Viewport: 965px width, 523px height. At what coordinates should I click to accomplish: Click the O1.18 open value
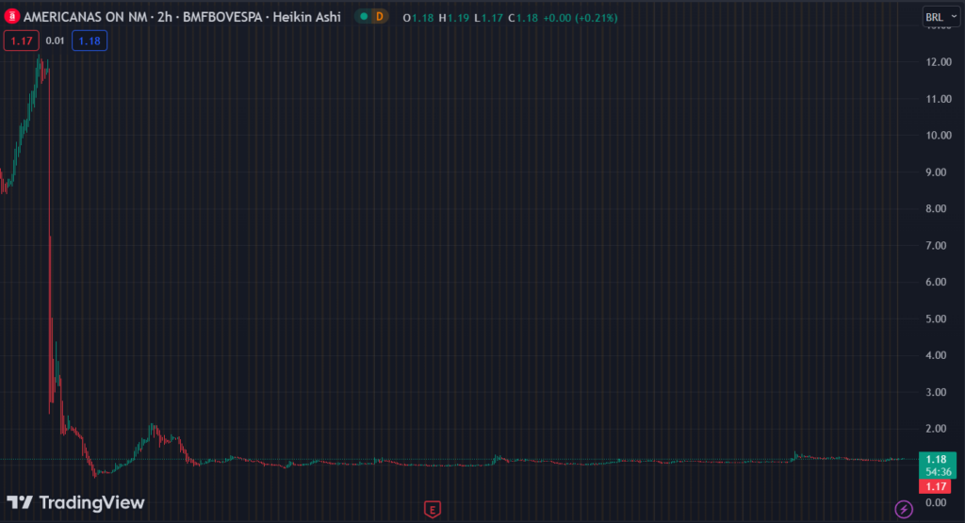tap(418, 18)
